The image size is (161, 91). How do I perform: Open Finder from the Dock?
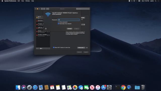[x=18, y=87]
